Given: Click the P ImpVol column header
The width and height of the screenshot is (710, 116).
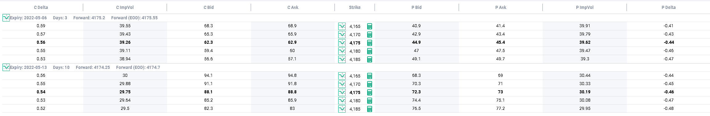Looking at the screenshot, I should (x=585, y=7).
